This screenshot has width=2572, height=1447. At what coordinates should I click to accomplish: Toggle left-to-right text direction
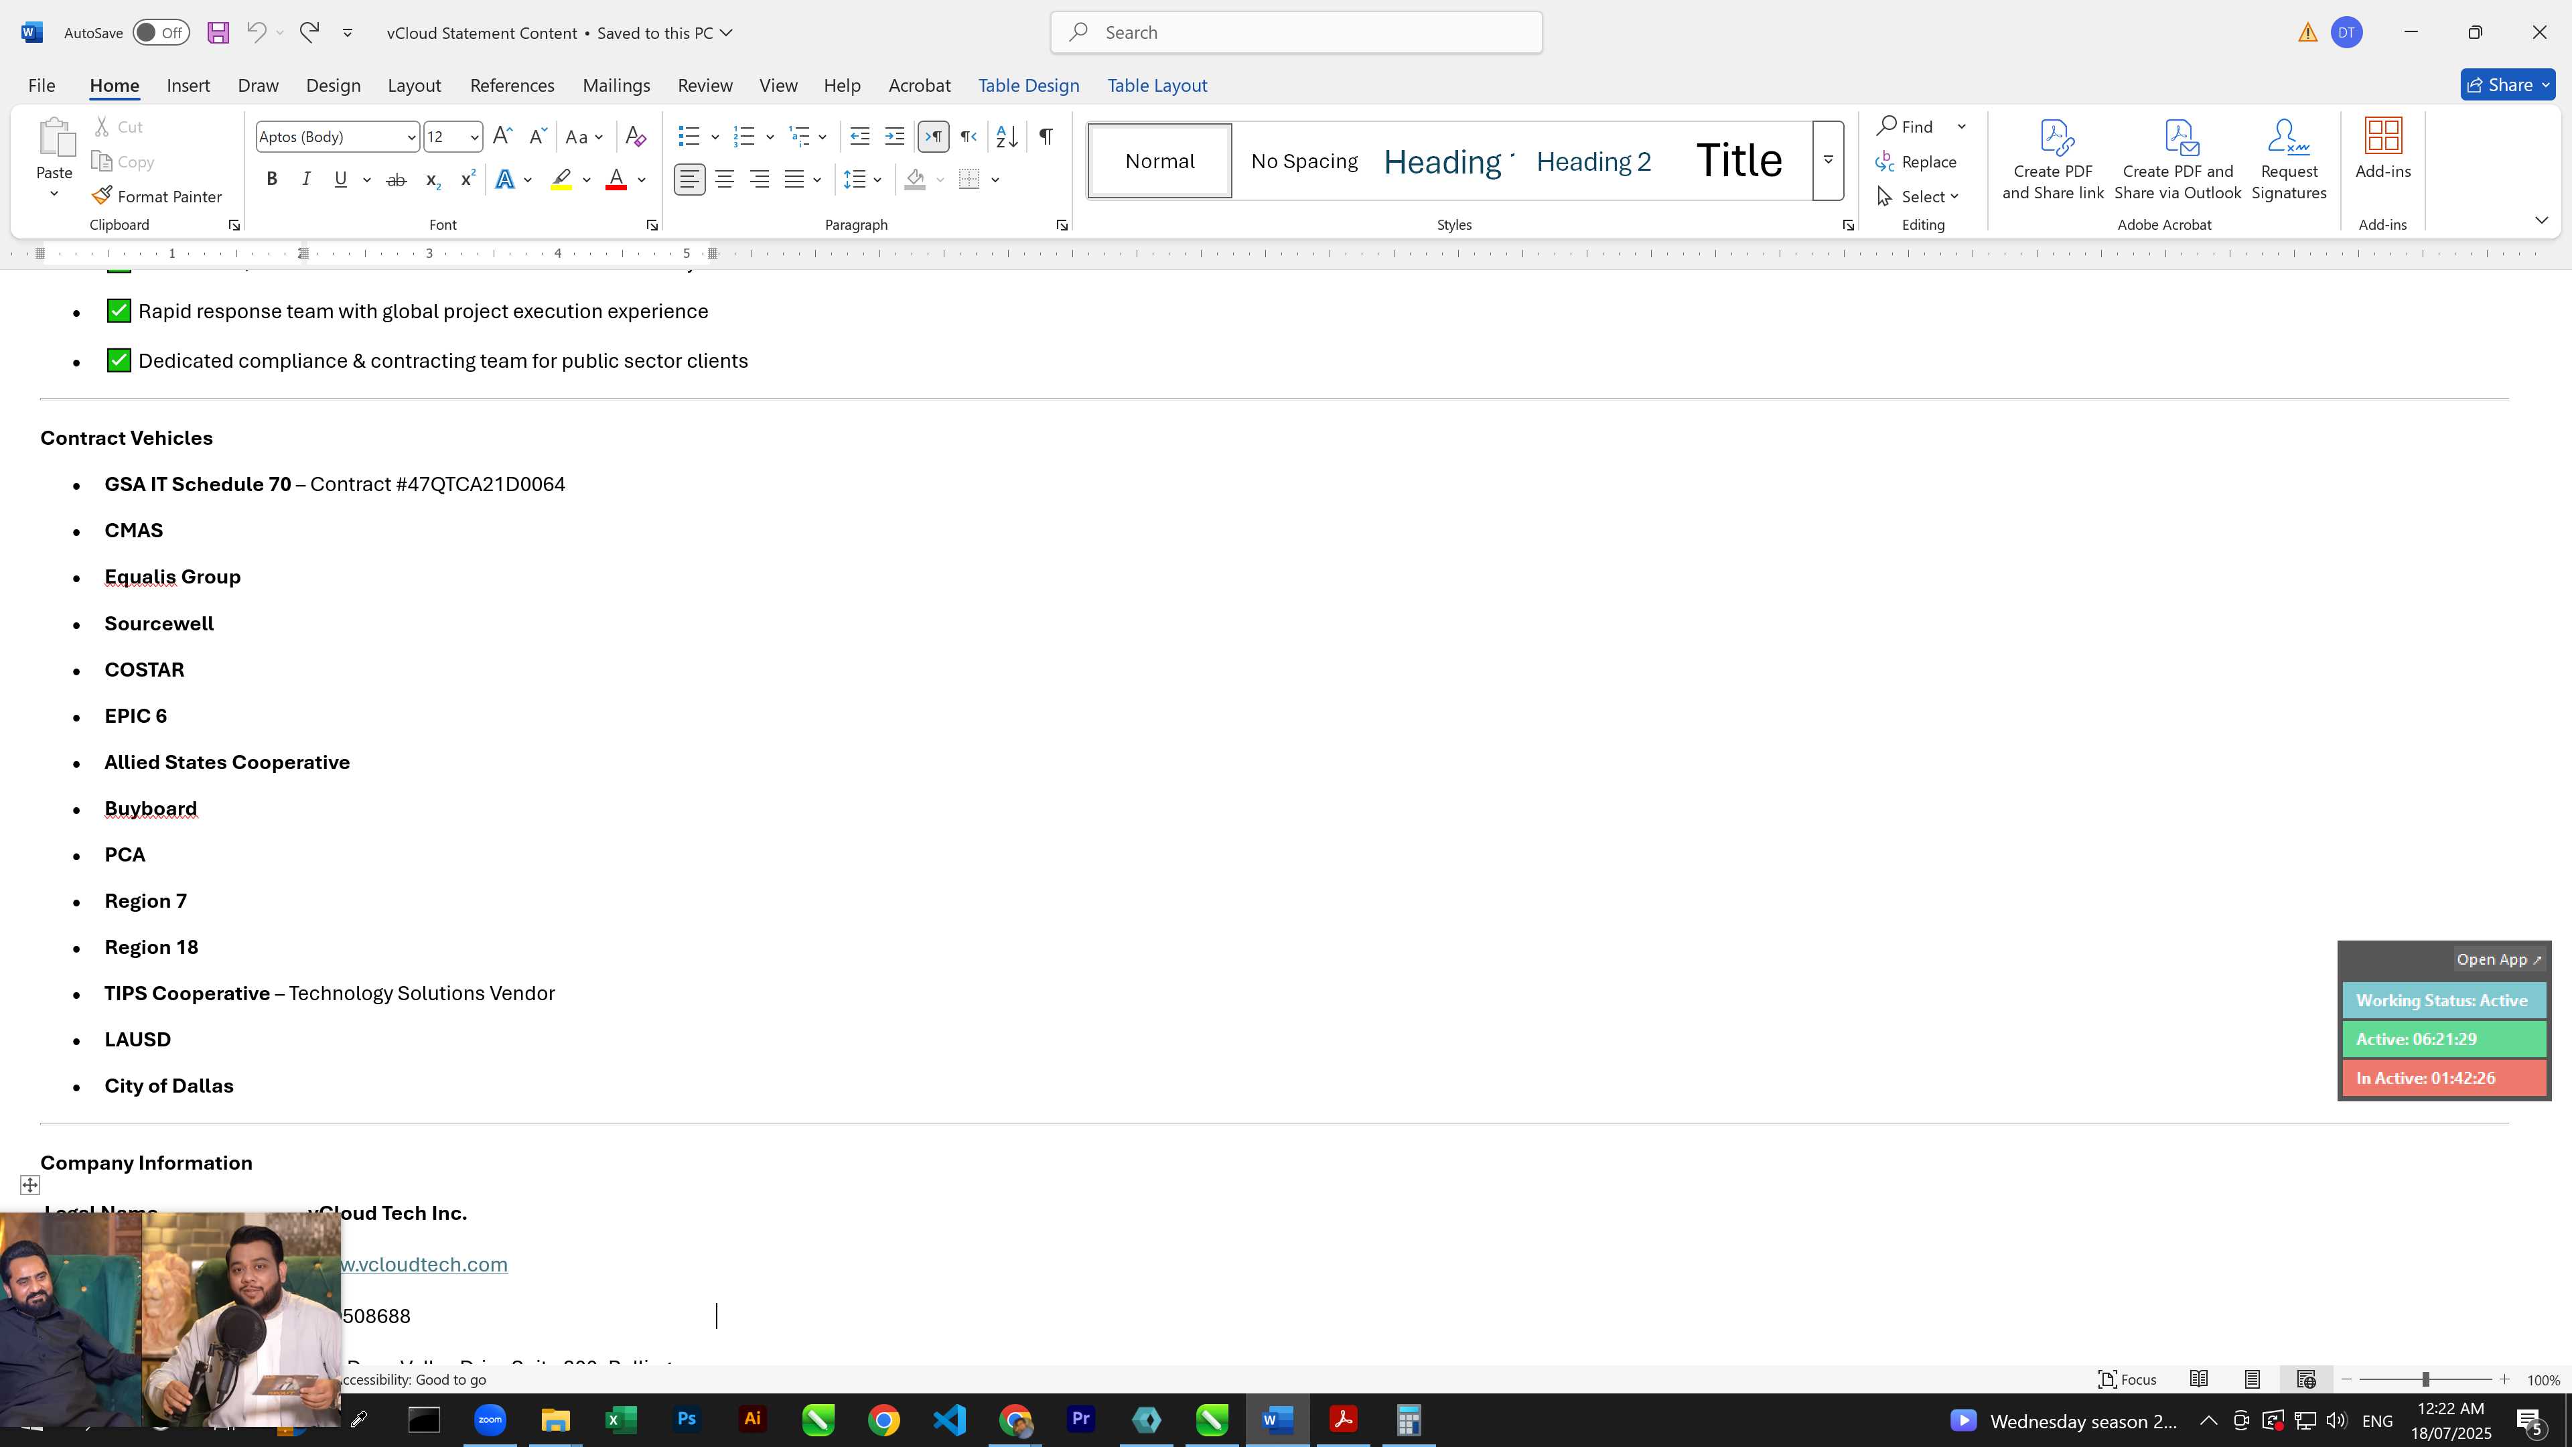point(934,137)
